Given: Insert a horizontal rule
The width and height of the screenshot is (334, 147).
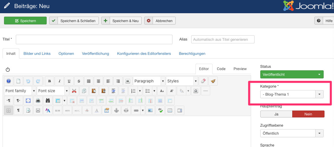Looking at the screenshot, I should (x=206, y=91).
